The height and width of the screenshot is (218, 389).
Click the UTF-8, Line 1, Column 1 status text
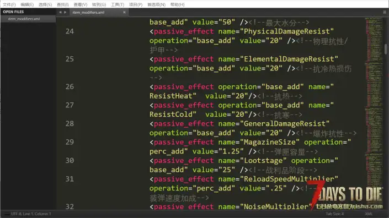click(31, 214)
